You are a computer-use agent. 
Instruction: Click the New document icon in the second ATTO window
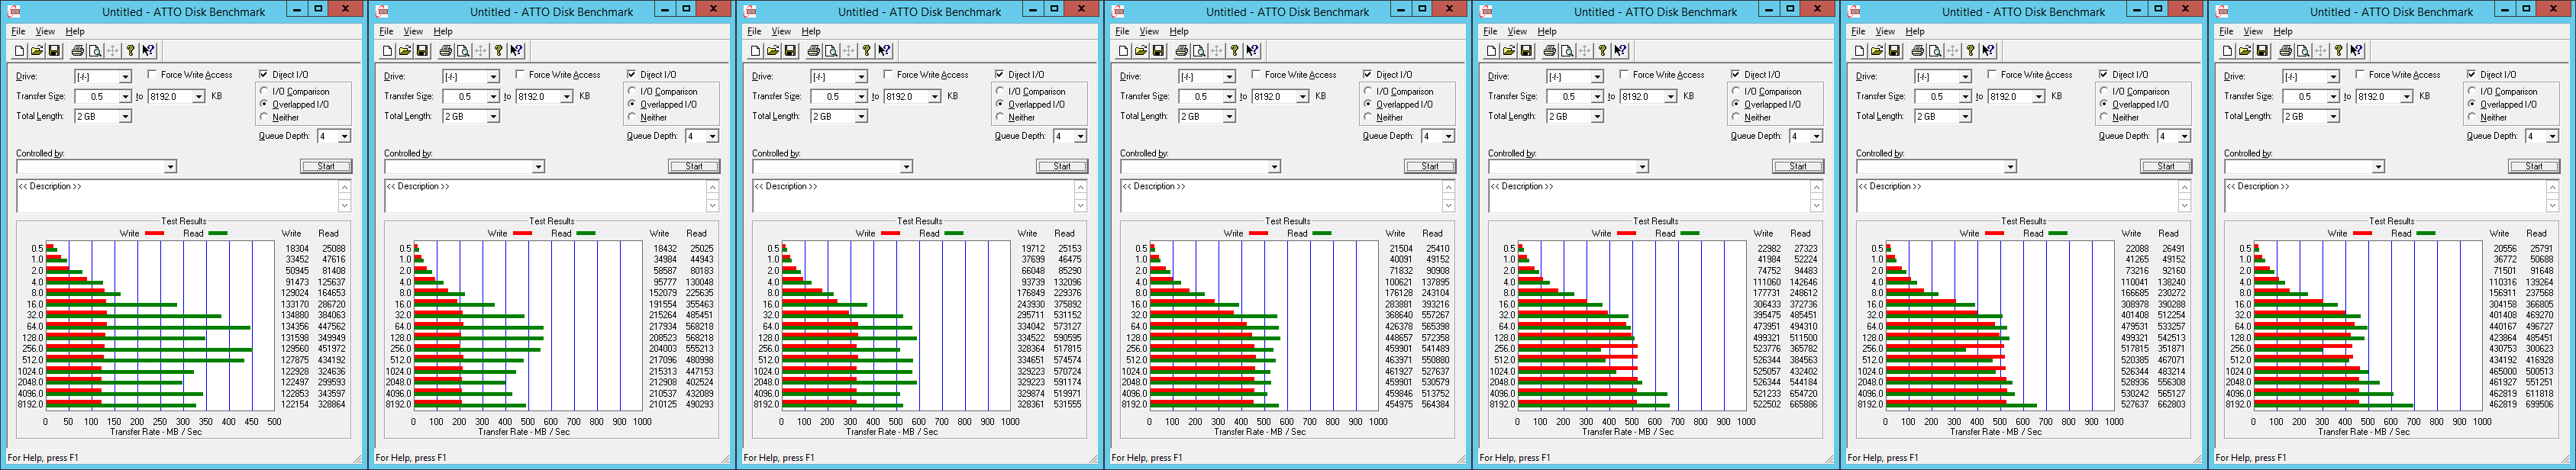tap(387, 51)
